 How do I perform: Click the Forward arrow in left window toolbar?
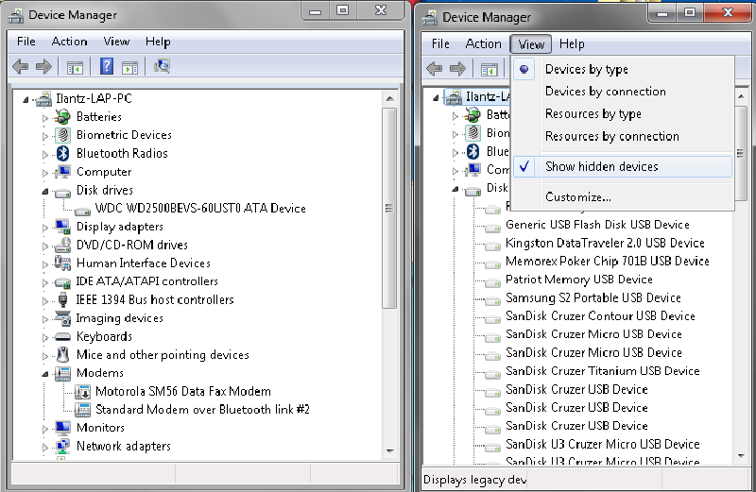point(43,66)
